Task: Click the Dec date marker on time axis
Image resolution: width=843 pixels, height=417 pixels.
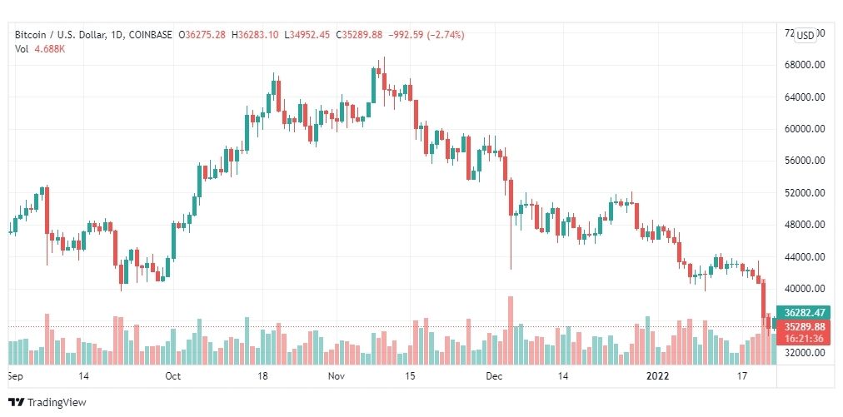Action: 493,376
